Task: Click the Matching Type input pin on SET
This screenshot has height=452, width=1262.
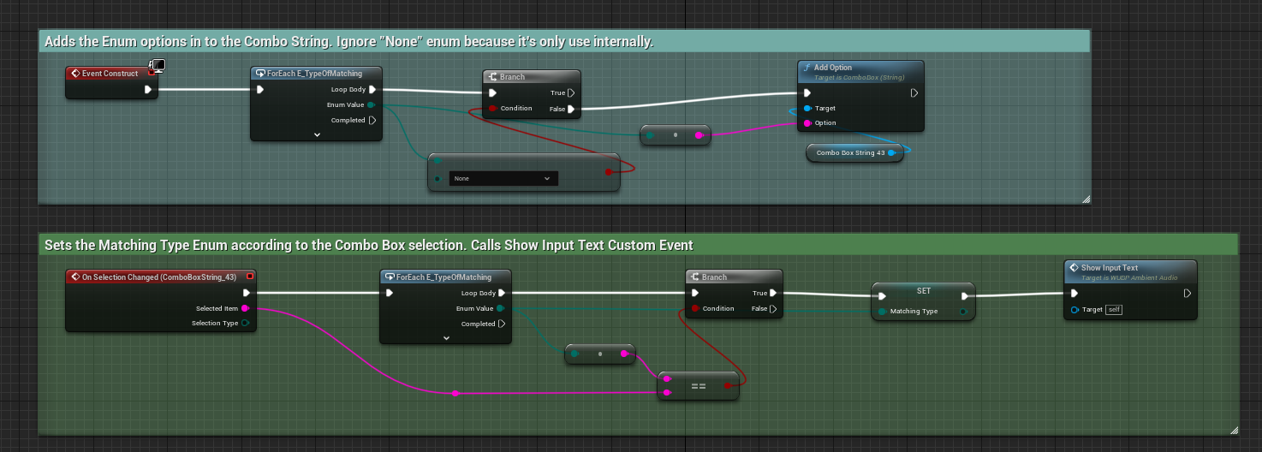Action: (883, 312)
